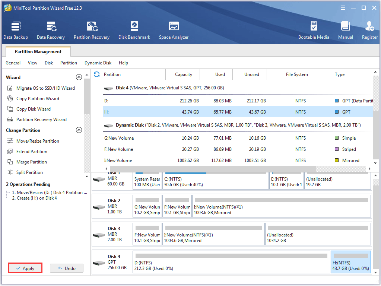
Task: Apply the pending operations
Action: (x=25, y=268)
